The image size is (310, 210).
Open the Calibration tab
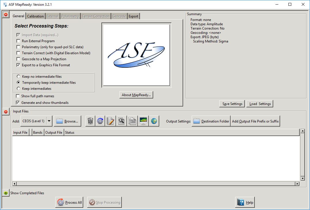35,16
